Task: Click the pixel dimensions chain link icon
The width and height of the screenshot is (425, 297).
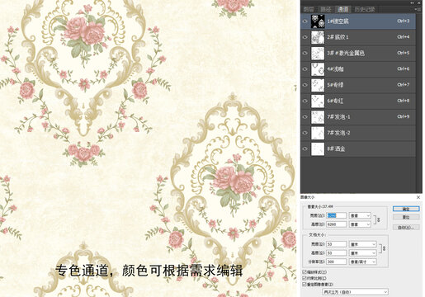Action: click(379, 220)
